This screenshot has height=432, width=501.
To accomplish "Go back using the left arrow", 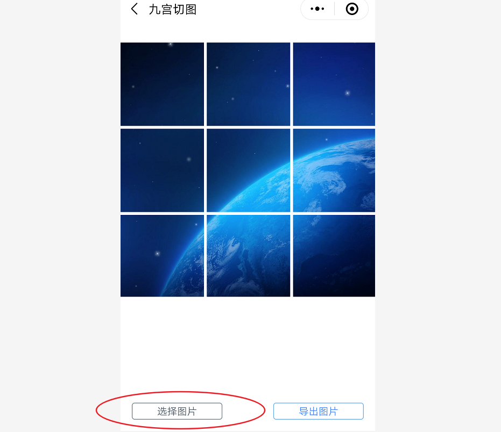I will [x=135, y=9].
